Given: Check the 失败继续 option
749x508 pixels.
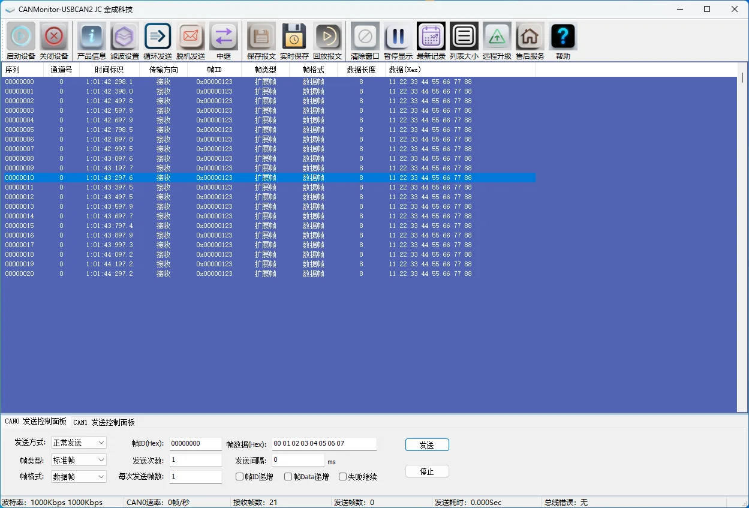Looking at the screenshot, I should tap(342, 476).
